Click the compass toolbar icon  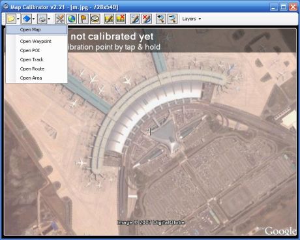click(95, 19)
